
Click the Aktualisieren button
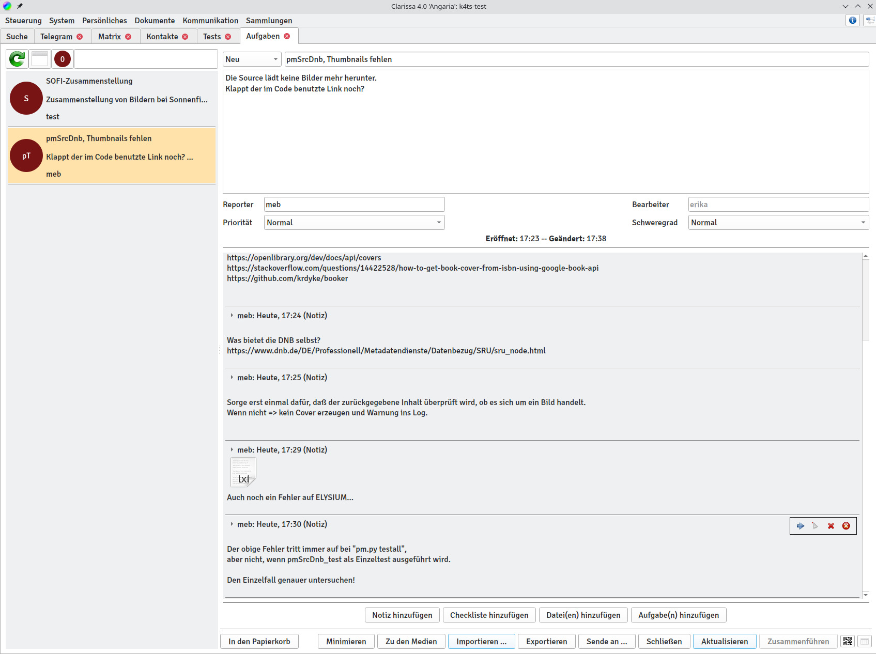tap(725, 642)
